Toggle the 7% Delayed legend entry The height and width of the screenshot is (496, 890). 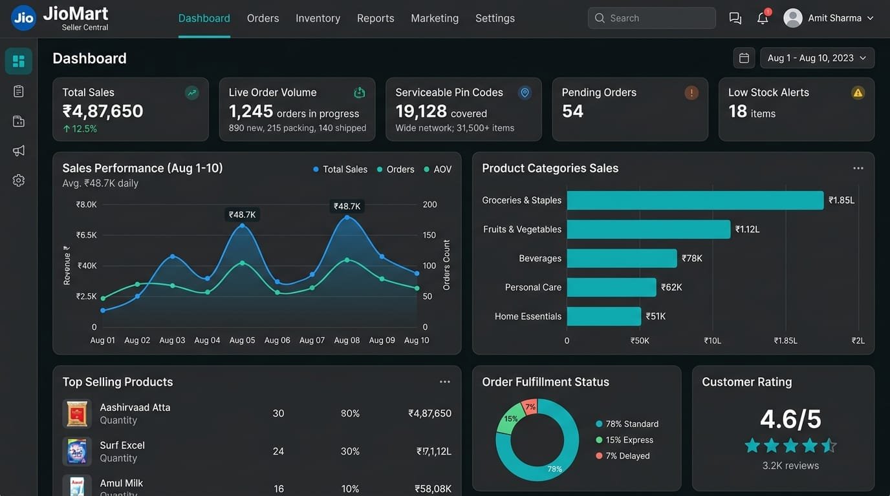(x=623, y=456)
